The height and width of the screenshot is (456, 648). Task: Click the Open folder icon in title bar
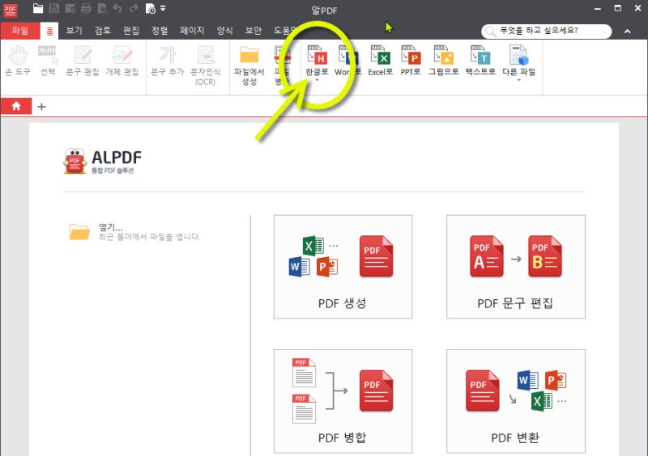38,8
